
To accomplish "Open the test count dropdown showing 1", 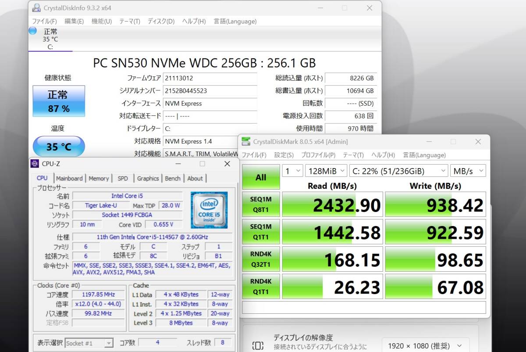I will (x=293, y=171).
